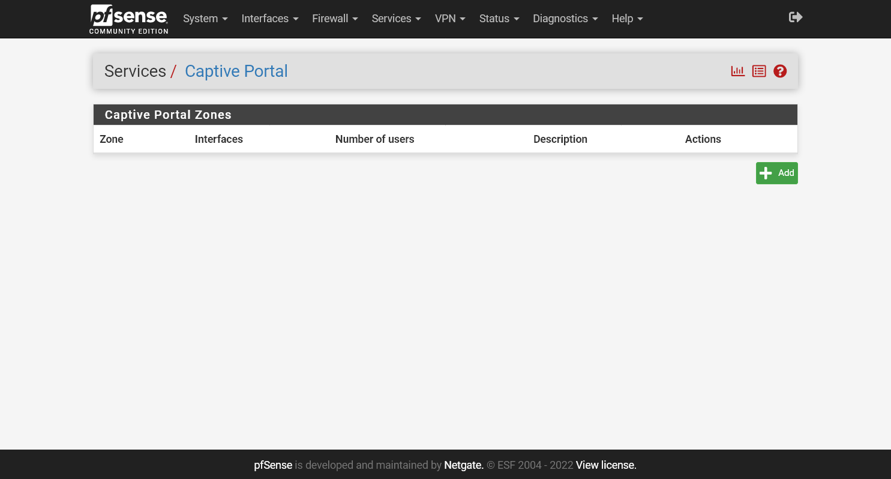Navigate to the Services breadcrumb link

pyautogui.click(x=135, y=71)
